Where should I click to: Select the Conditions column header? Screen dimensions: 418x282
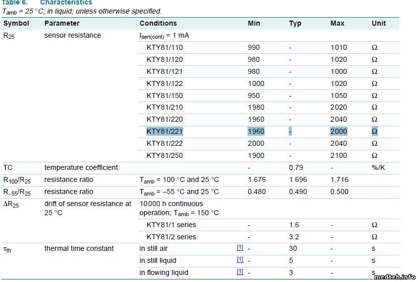coord(158,23)
